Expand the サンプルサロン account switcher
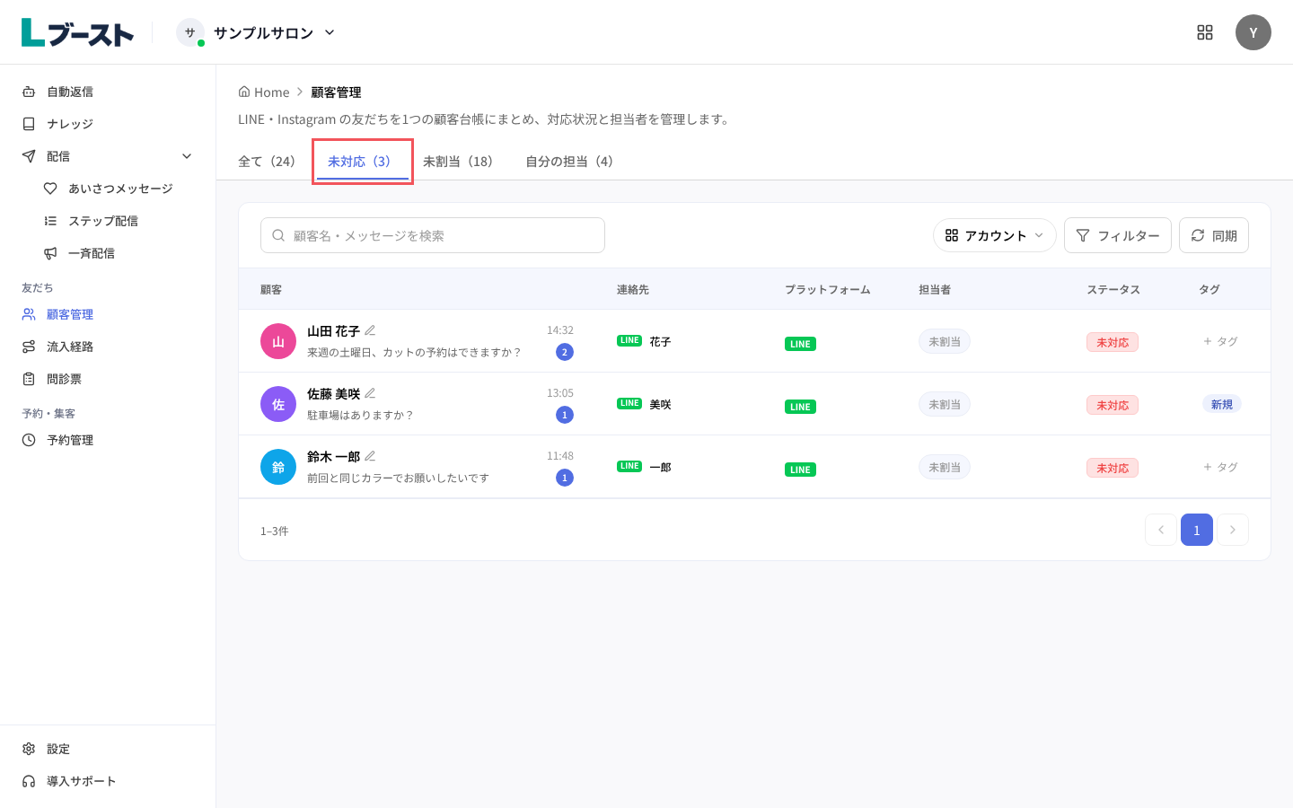 coord(256,32)
